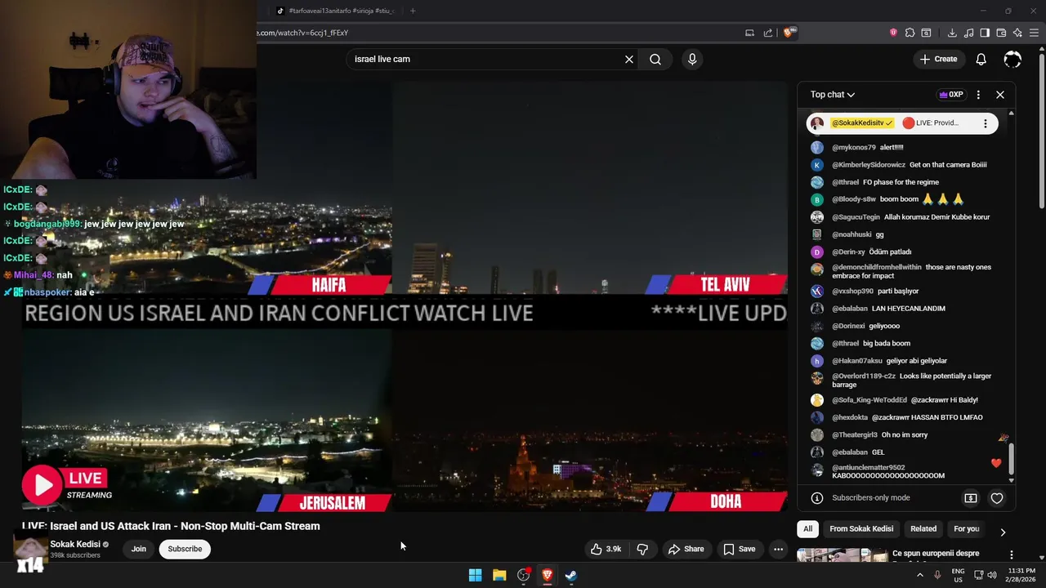
Task: Open live chat options three dots
Action: pos(978,95)
